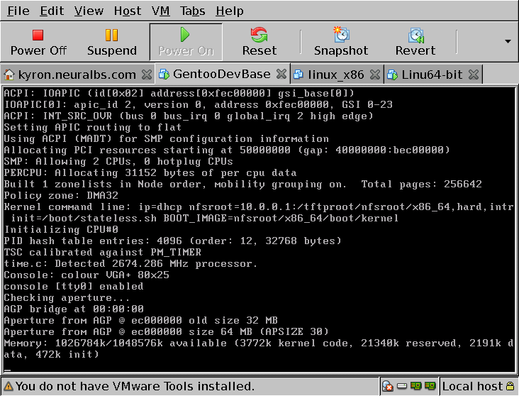Click the hard disk status icon
519x396 pixels.
point(402,387)
